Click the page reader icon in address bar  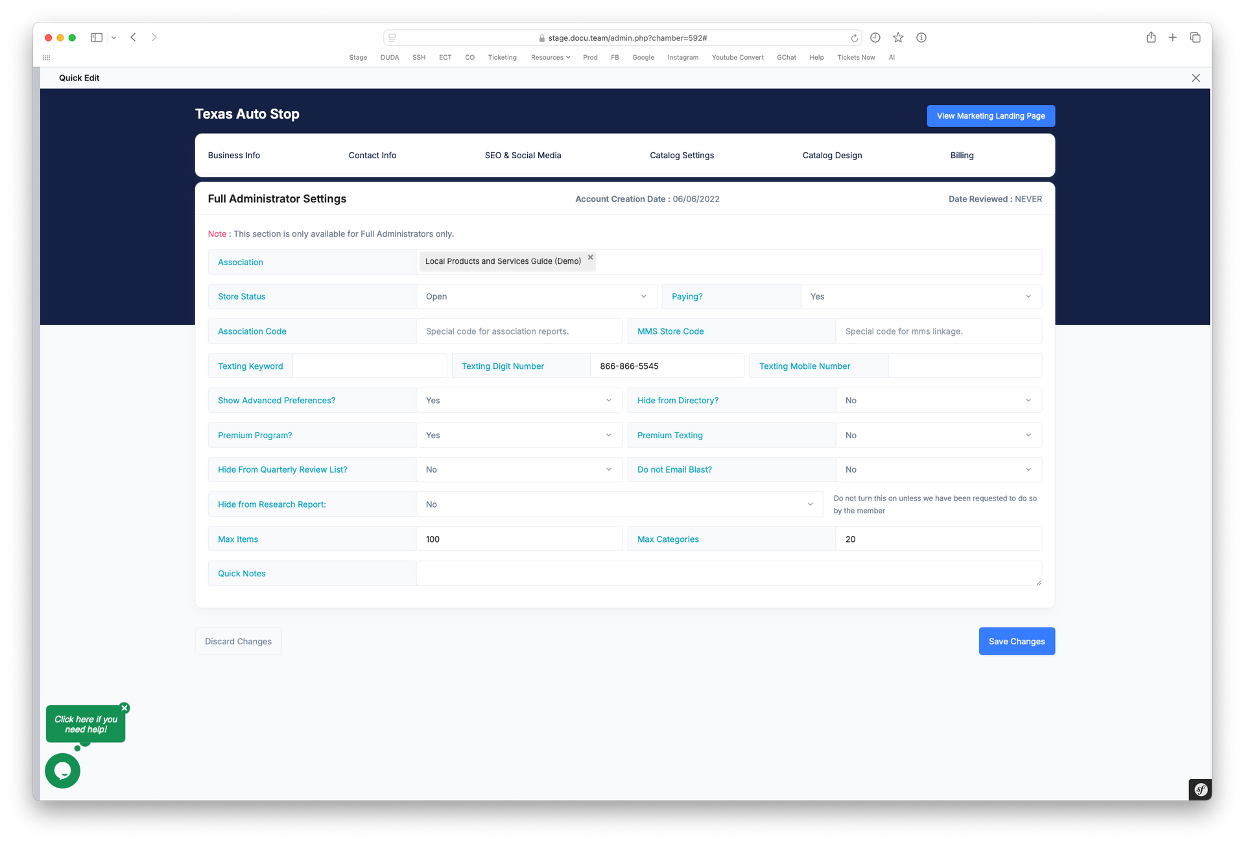point(392,38)
